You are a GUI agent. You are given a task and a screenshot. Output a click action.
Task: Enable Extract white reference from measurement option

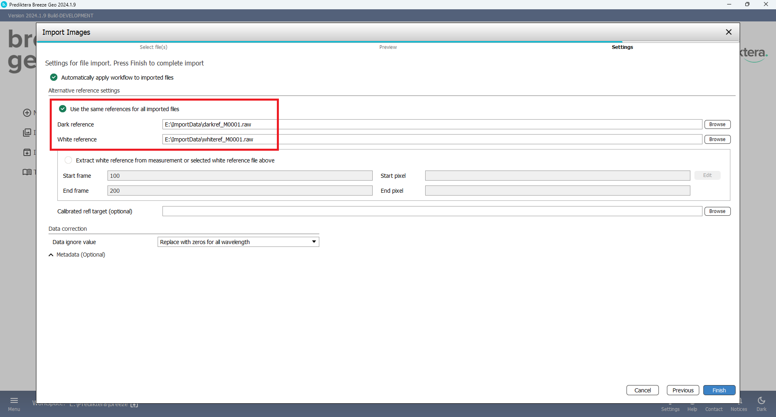click(x=68, y=160)
